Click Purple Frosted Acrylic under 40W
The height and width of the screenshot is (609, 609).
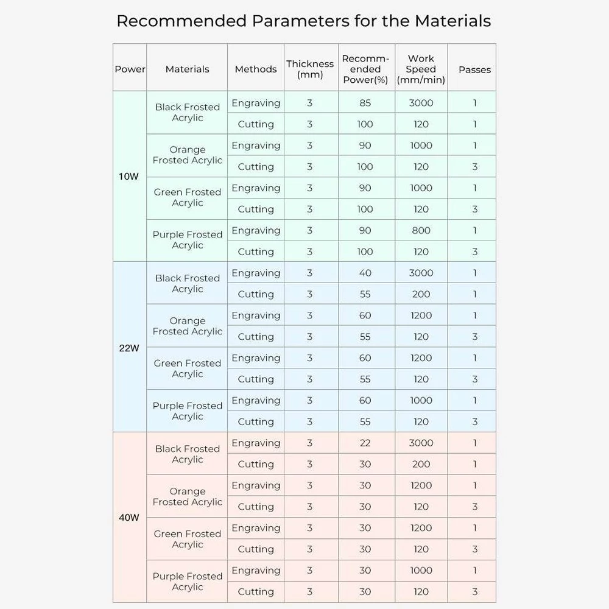pyautogui.click(x=187, y=581)
